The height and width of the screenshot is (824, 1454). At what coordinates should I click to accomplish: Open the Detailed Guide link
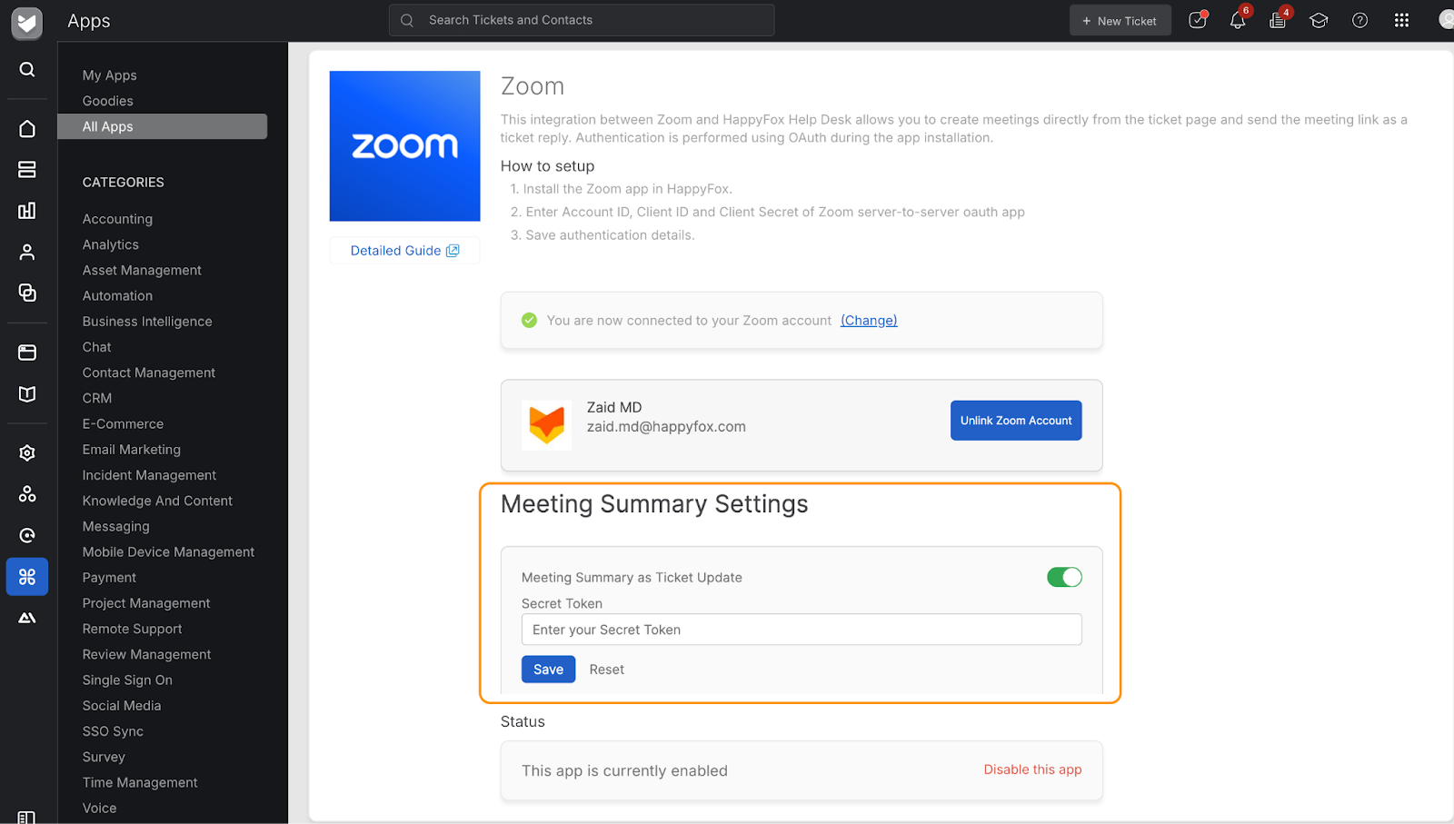pyautogui.click(x=404, y=251)
